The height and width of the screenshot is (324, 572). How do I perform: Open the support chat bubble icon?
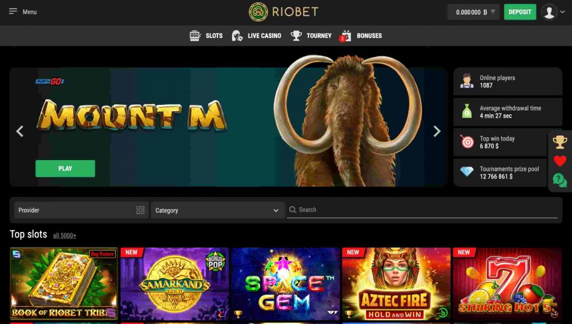[560, 180]
